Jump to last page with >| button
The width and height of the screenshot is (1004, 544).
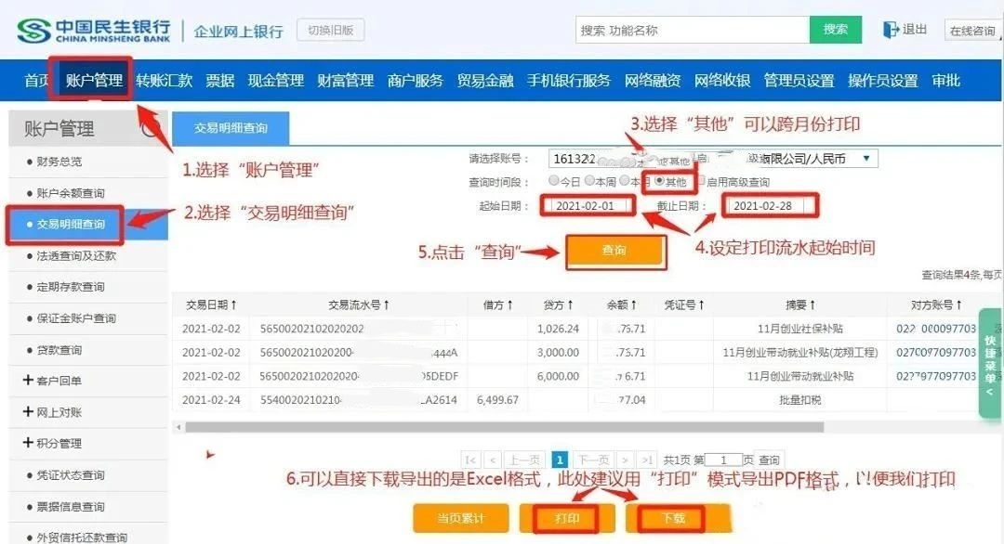[647, 460]
